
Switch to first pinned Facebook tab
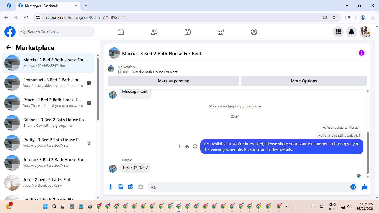pos(9,6)
